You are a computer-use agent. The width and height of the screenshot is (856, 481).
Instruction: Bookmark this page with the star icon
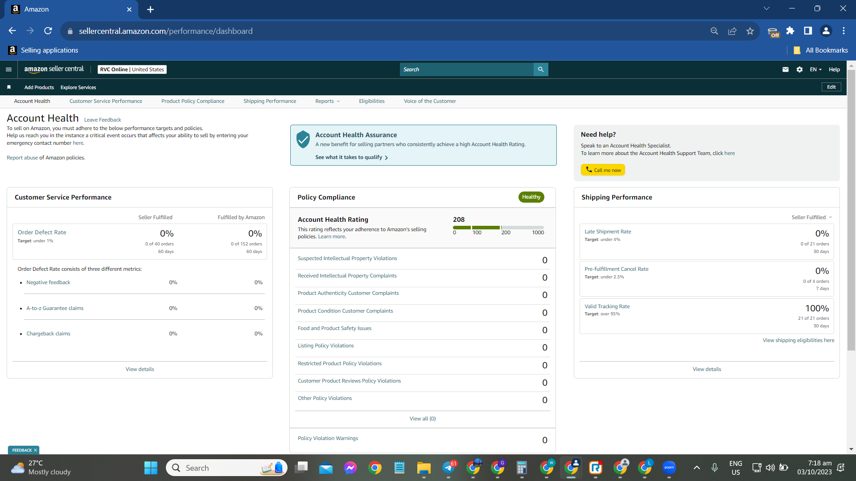[750, 31]
